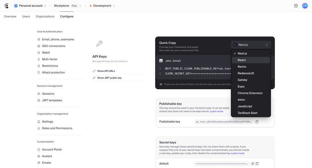Click the Roles and Permissions icon
This screenshot has height=168, width=312.
[x=39, y=128]
